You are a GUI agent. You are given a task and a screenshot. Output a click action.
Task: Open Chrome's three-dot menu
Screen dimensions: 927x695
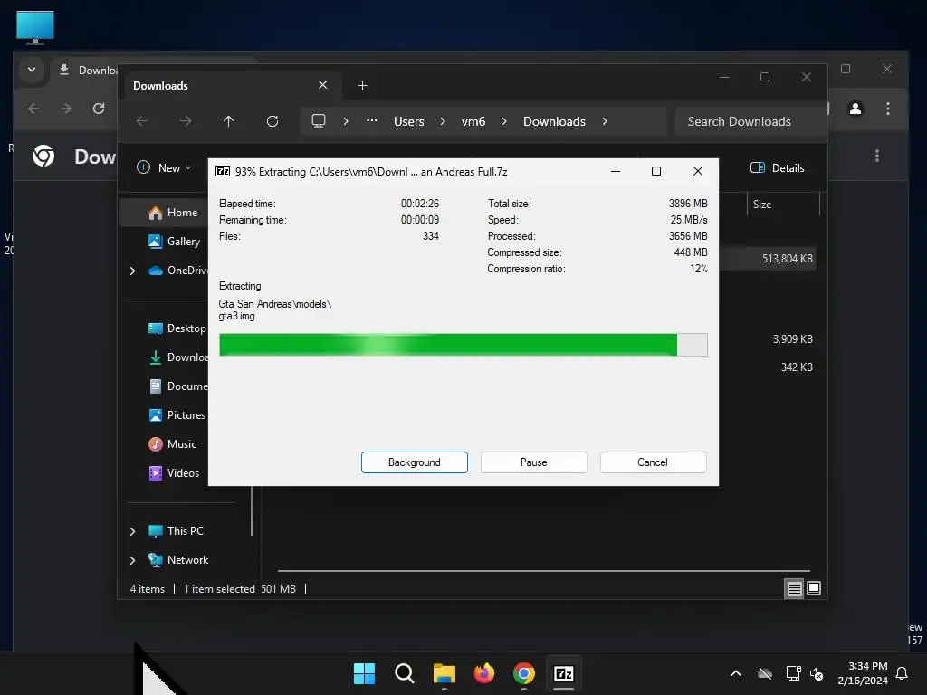click(887, 109)
